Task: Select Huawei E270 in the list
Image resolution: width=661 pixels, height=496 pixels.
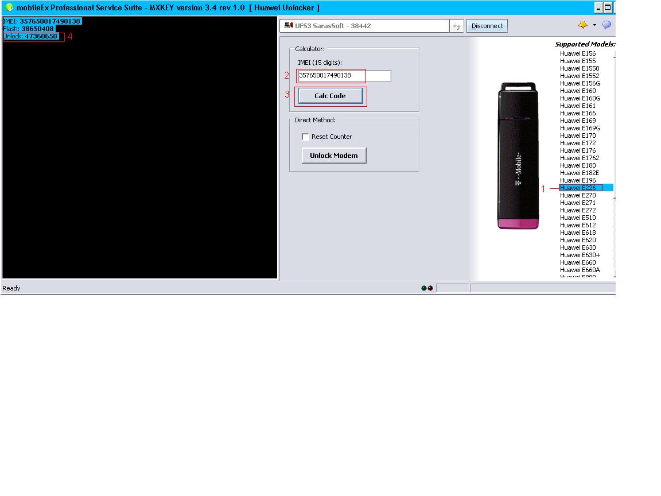Action: [x=578, y=195]
